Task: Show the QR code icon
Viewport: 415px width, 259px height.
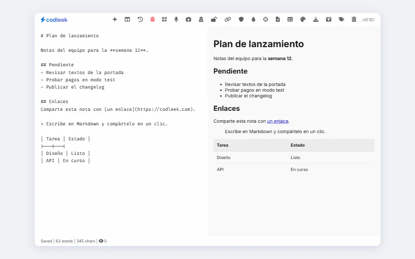Action: (x=164, y=19)
